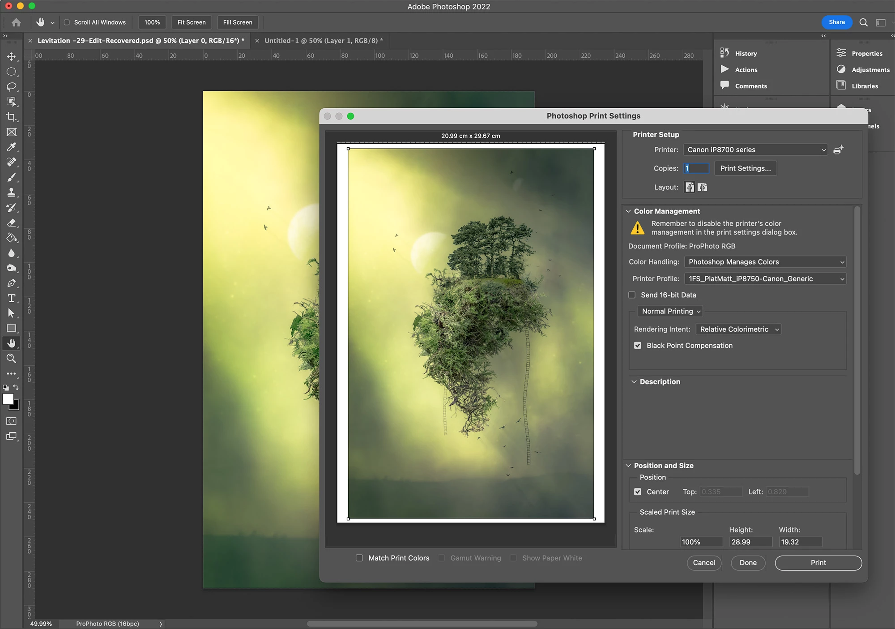Open the Rendering Intent dropdown
Image resolution: width=895 pixels, height=629 pixels.
pyautogui.click(x=738, y=329)
